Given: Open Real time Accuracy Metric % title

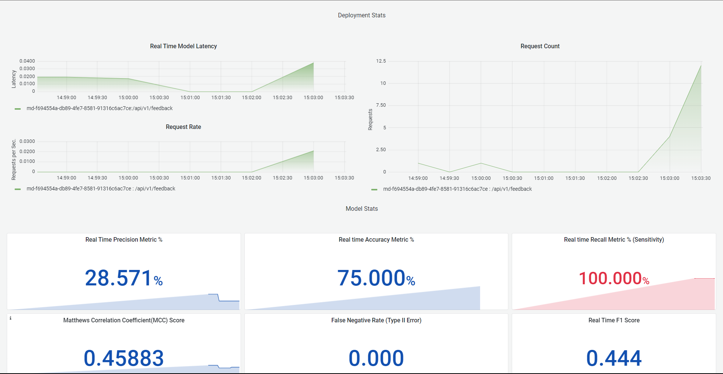Looking at the screenshot, I should click(376, 239).
